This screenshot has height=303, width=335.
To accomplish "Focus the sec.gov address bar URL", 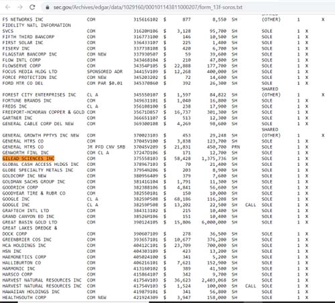I will pyautogui.click(x=147, y=7).
